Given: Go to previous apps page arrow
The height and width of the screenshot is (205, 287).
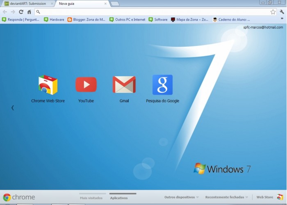Looking at the screenshot, I should click(13, 108).
